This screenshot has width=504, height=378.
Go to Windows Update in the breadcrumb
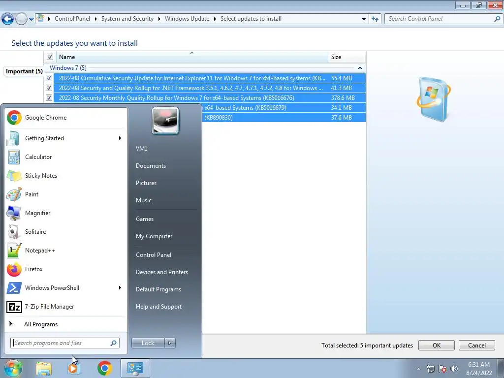[187, 19]
